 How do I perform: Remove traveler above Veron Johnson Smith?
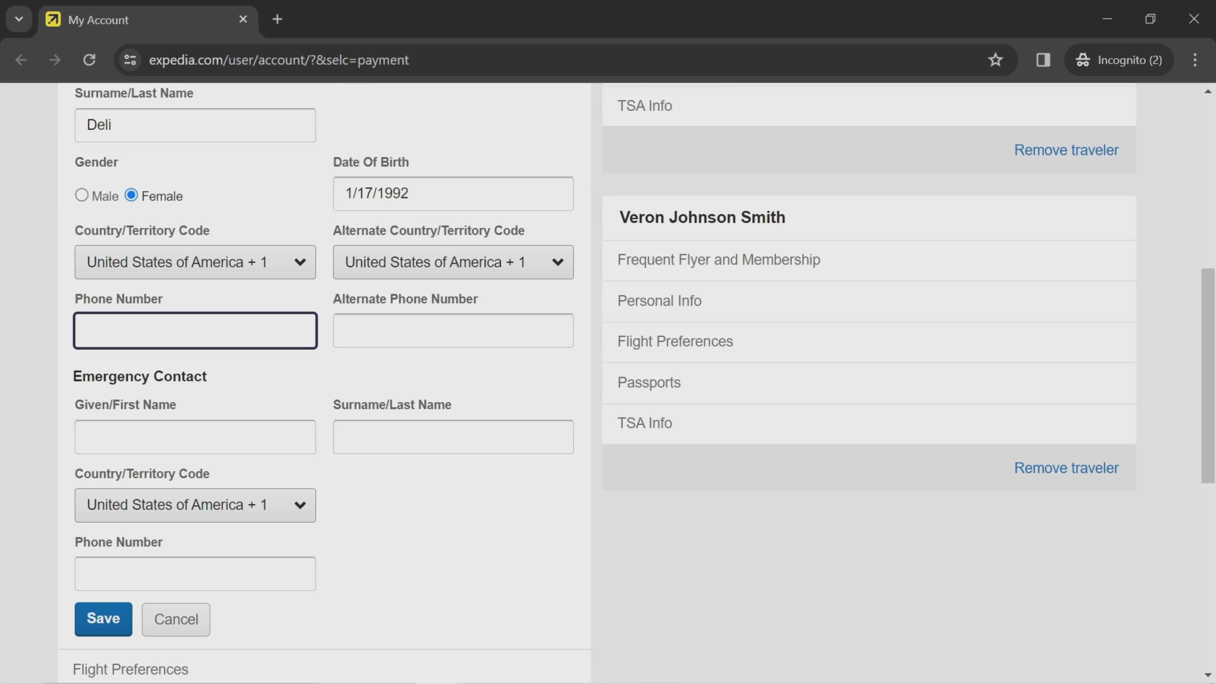1066,150
